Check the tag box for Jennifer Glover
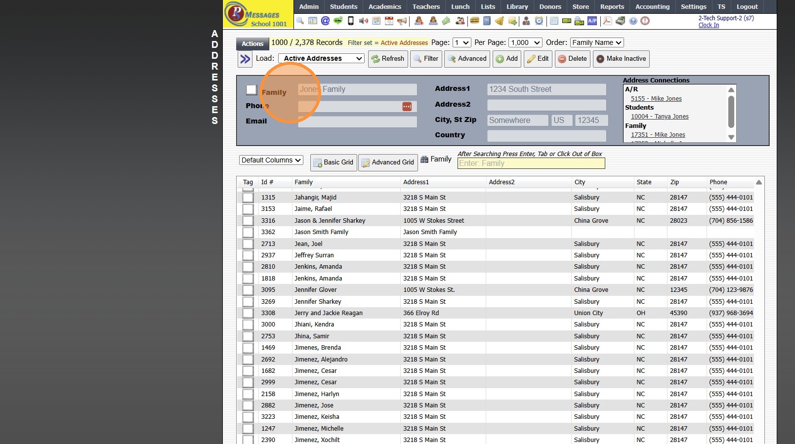Image resolution: width=795 pixels, height=444 pixels. (248, 290)
